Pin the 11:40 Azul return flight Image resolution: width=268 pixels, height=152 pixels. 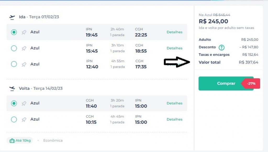point(24,103)
